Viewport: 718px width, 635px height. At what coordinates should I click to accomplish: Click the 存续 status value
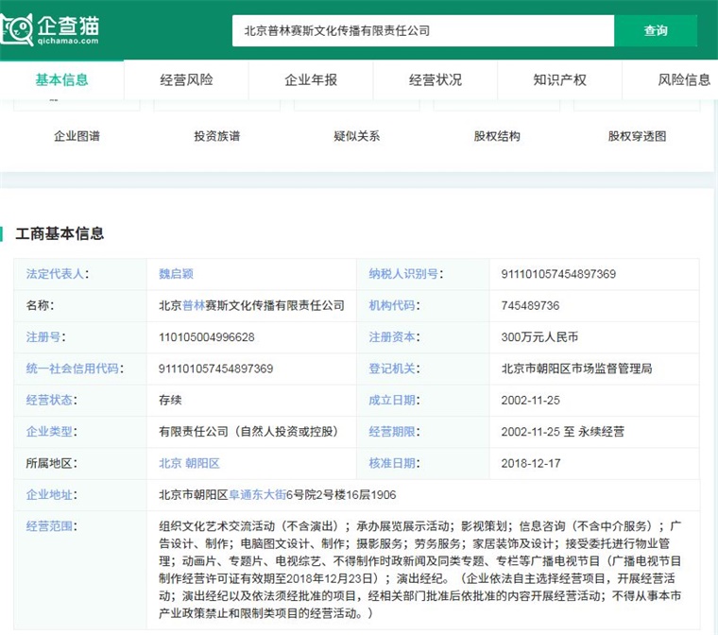(x=170, y=400)
